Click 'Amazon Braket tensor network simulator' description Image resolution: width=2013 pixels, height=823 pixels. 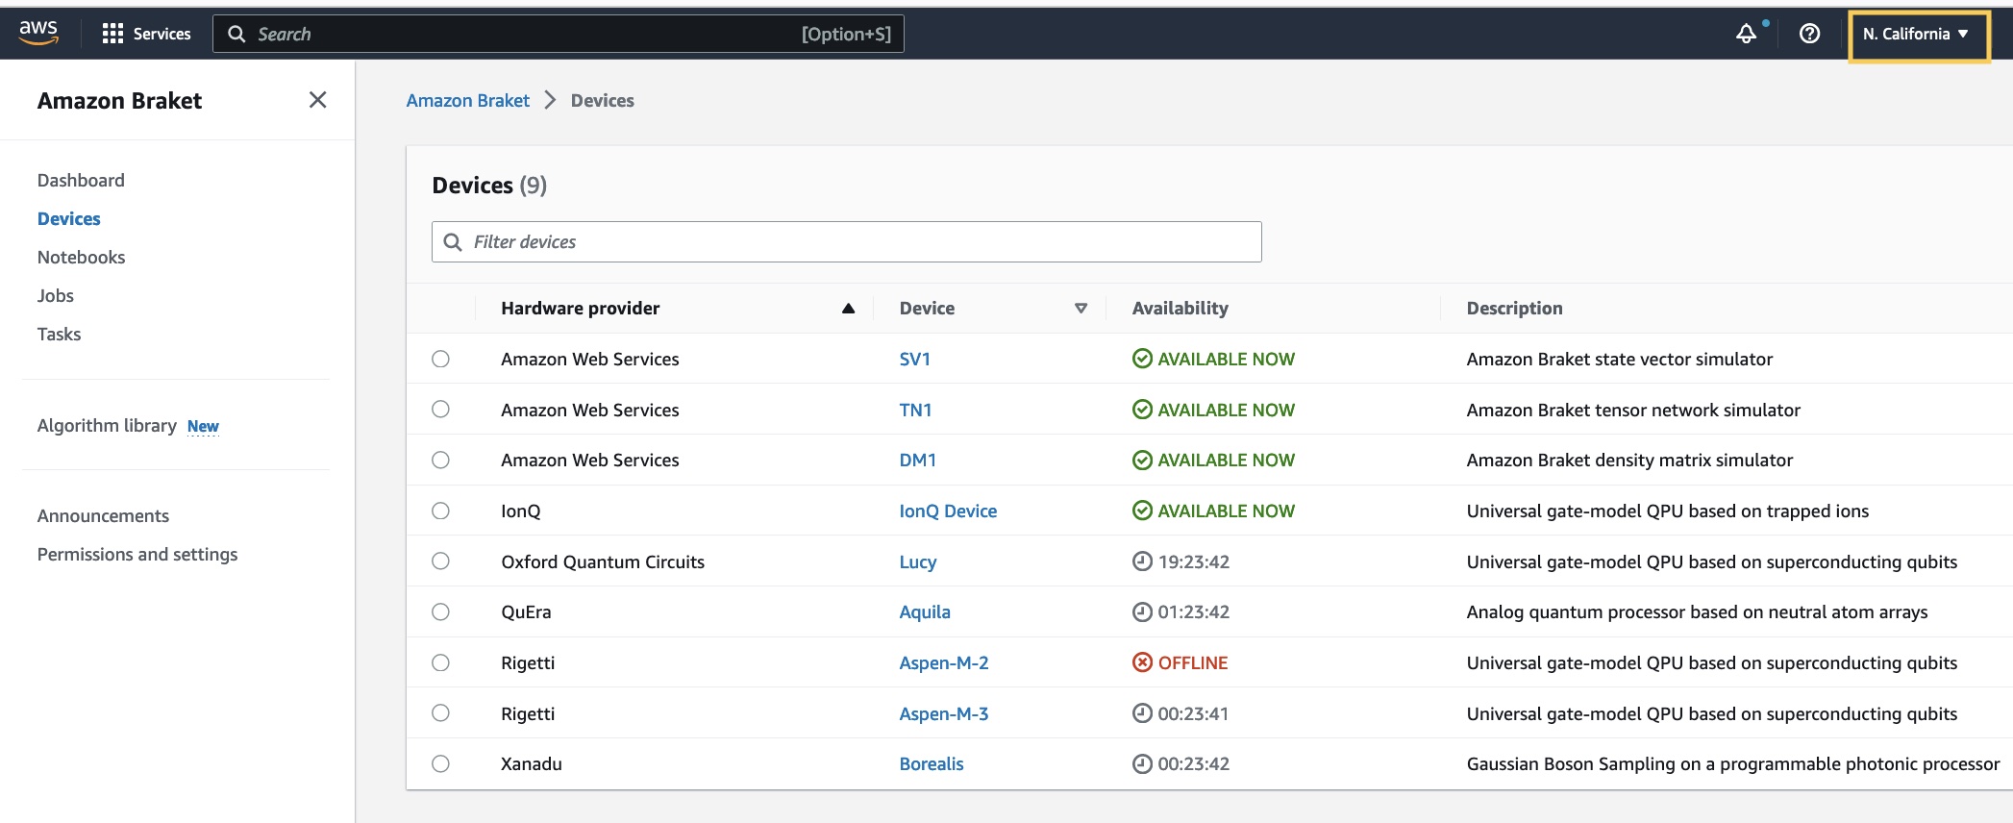click(x=1633, y=410)
